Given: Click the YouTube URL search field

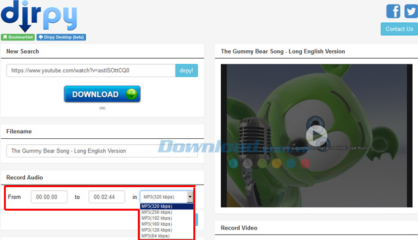Looking at the screenshot, I should 91,70.
